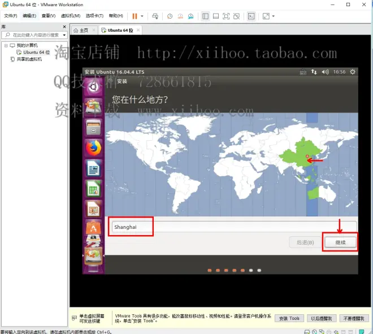Close the 库 library panel
The width and height of the screenshot is (373, 334).
coord(64,27)
